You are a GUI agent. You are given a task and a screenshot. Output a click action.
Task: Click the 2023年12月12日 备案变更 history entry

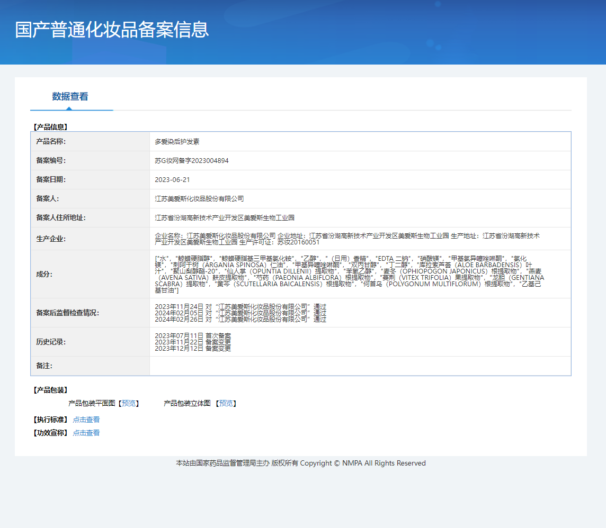pos(193,348)
